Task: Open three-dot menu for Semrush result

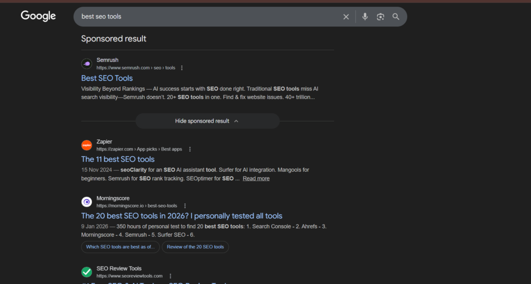Action: pyautogui.click(x=181, y=68)
